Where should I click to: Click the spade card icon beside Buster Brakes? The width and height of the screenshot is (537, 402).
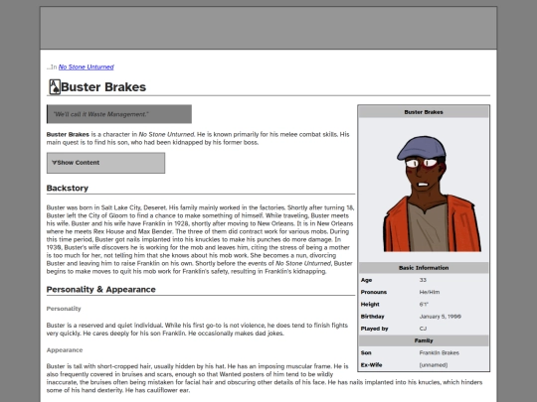pyautogui.click(x=55, y=86)
